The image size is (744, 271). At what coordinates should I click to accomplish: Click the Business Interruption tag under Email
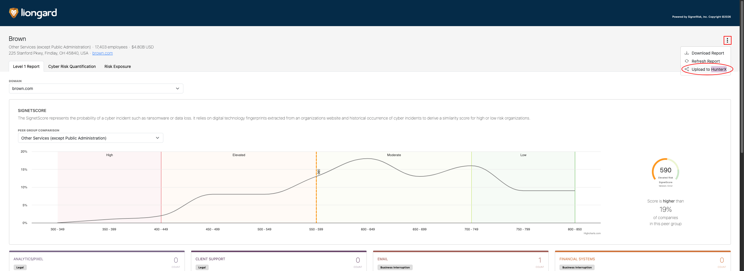[x=395, y=268]
